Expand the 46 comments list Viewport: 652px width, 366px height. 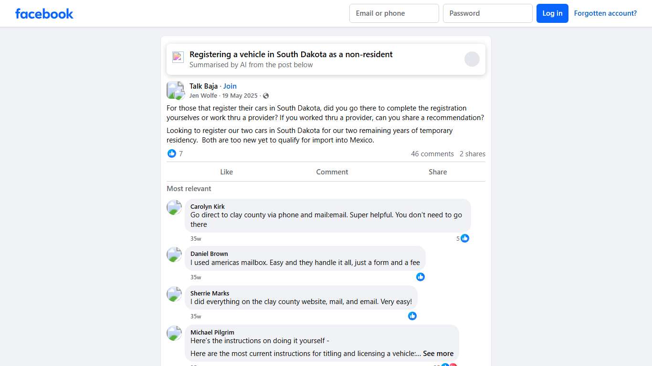click(432, 154)
